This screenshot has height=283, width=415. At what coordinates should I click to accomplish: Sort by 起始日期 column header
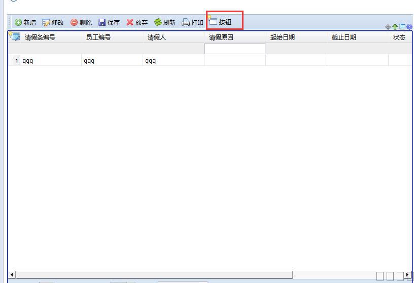pos(296,37)
